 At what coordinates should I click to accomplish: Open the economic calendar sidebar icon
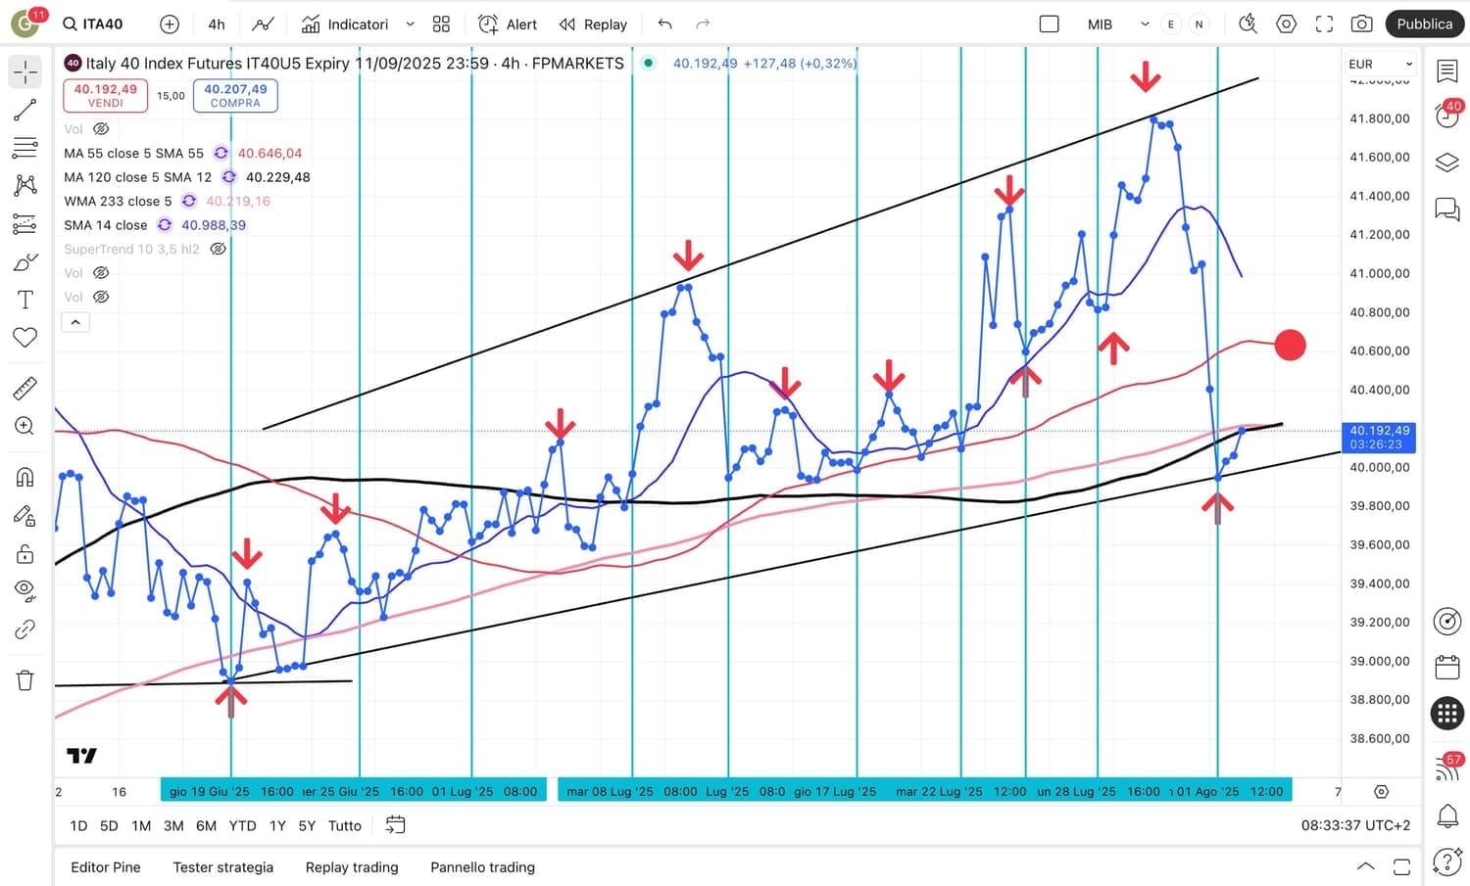coord(1447,668)
